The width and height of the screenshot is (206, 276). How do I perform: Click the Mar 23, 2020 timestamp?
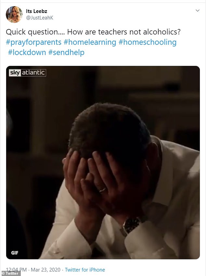45,270
